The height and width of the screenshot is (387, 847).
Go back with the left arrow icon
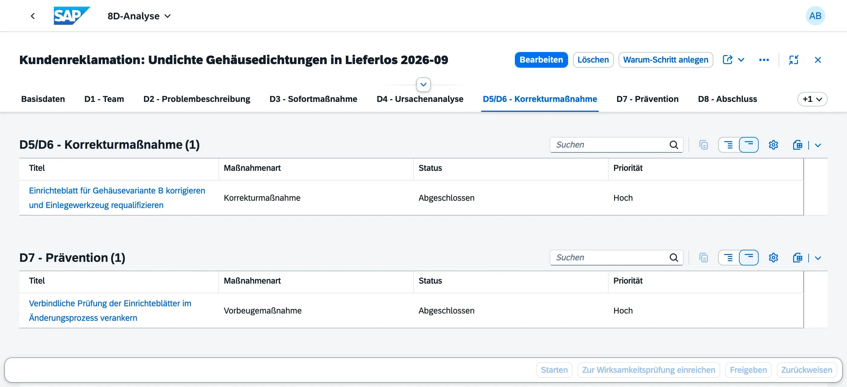[x=33, y=16]
